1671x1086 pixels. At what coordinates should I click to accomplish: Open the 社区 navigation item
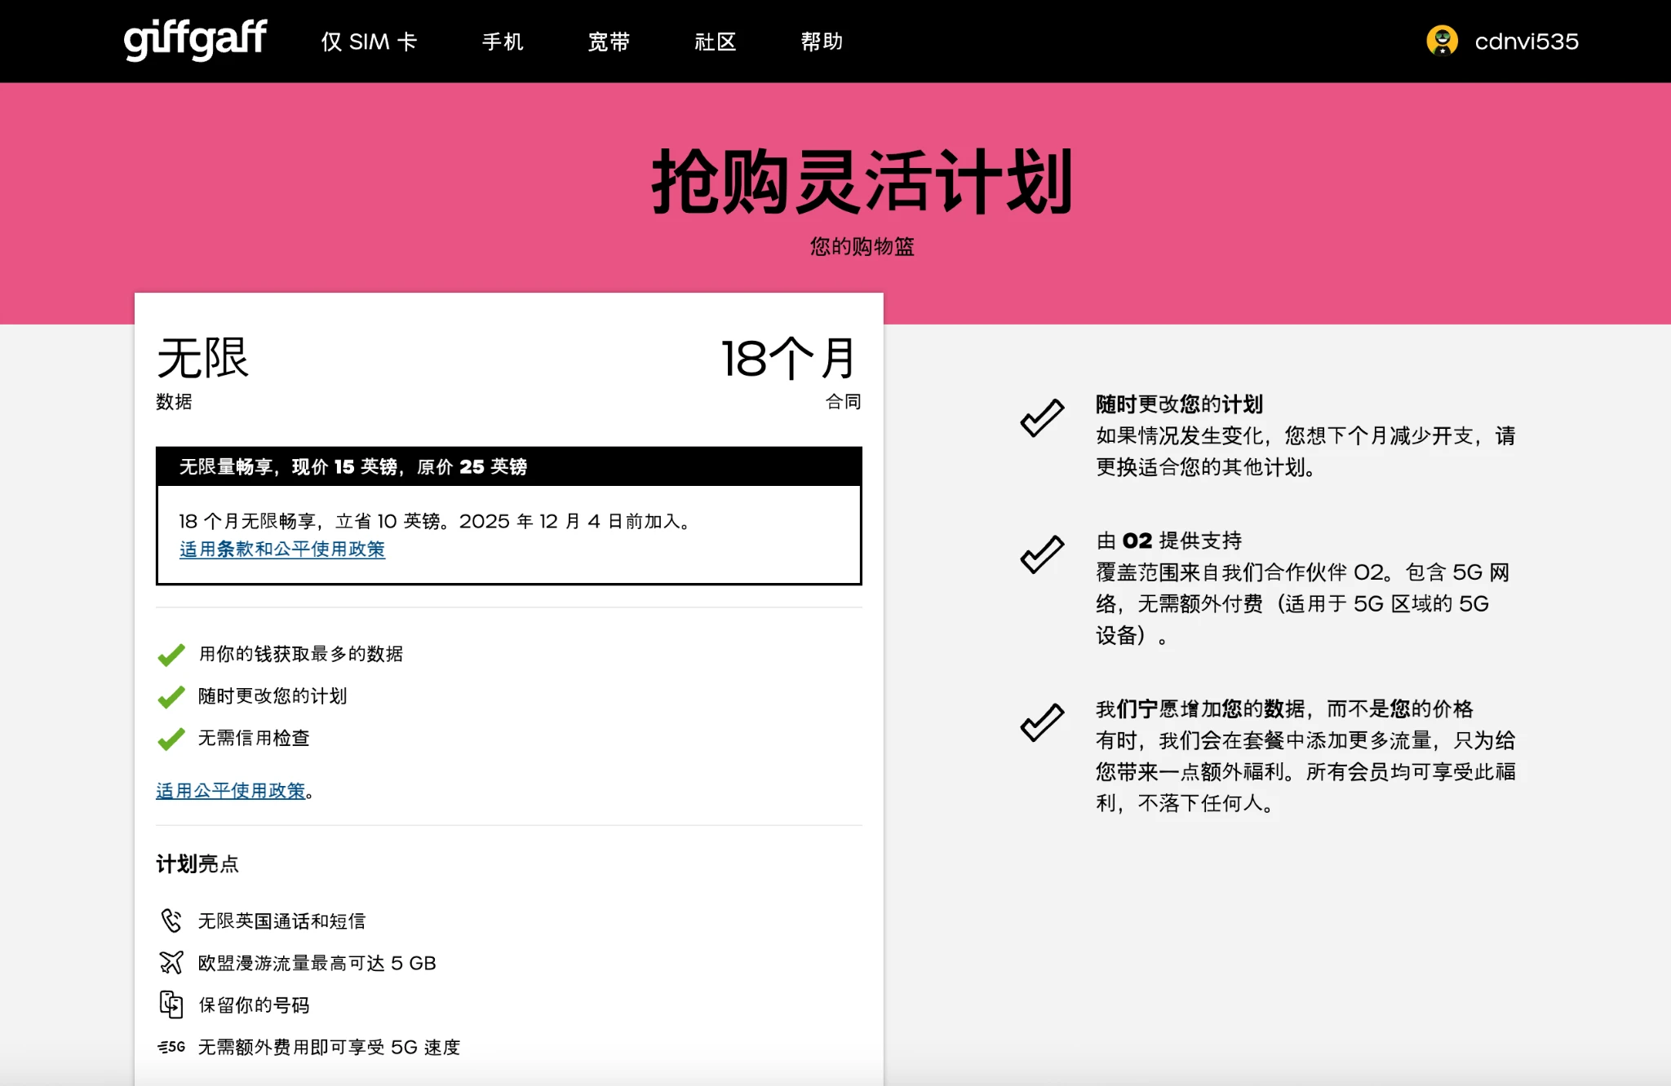(716, 42)
